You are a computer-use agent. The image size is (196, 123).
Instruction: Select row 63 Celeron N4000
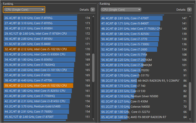pos(143,107)
